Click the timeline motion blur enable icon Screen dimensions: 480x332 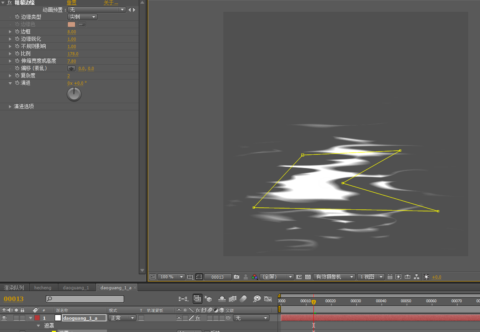pos(243,299)
